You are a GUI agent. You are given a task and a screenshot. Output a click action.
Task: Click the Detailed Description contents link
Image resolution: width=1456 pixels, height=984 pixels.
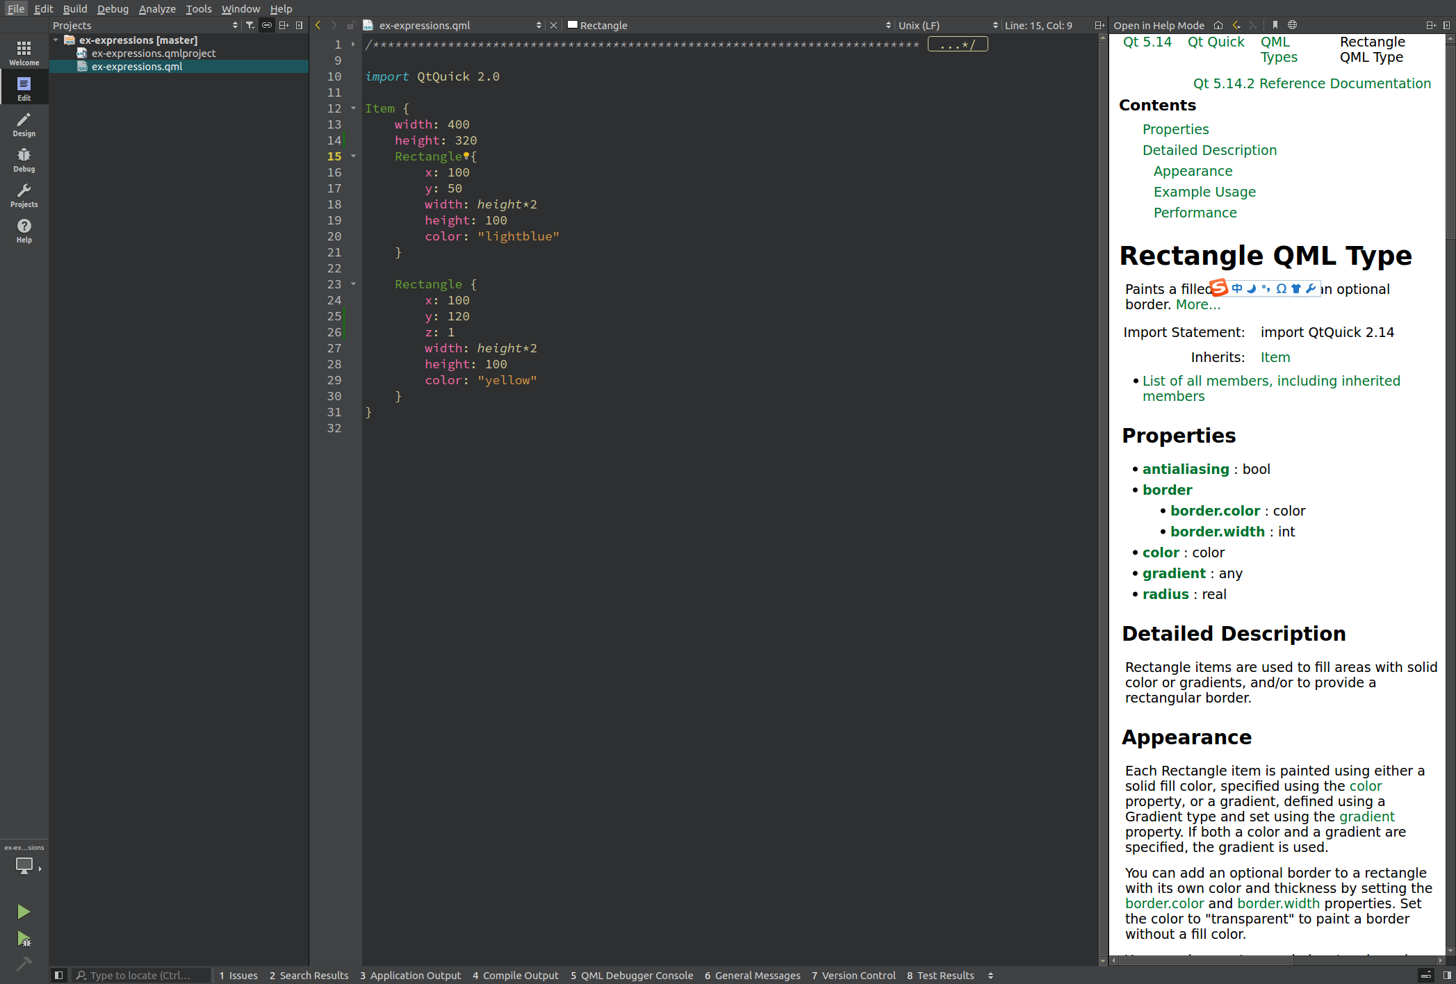pos(1209,150)
